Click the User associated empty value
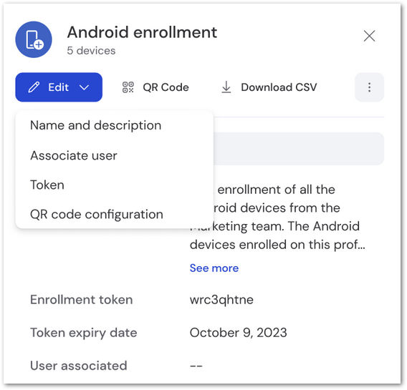Screen dimensions: 407x390 click(196, 366)
